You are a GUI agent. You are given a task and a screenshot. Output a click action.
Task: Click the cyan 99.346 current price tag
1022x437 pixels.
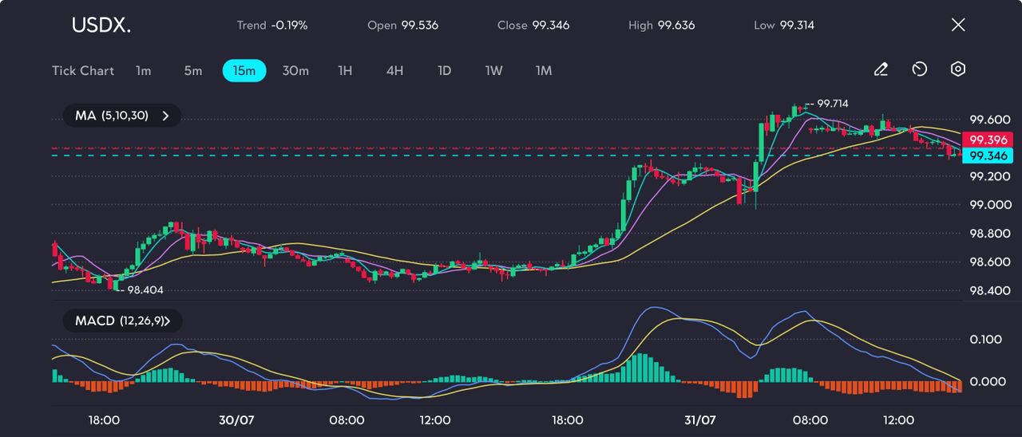click(988, 156)
